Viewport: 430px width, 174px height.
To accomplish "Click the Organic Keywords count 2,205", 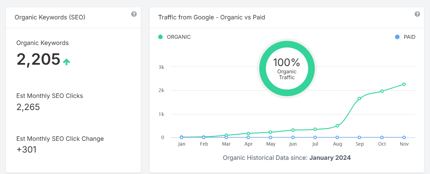I will point(38,59).
